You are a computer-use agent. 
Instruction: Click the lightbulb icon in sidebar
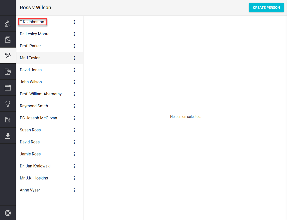pos(8,104)
